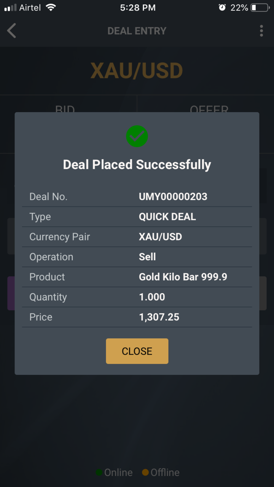
Task: Tap the Sell operation value
Action: click(147, 257)
